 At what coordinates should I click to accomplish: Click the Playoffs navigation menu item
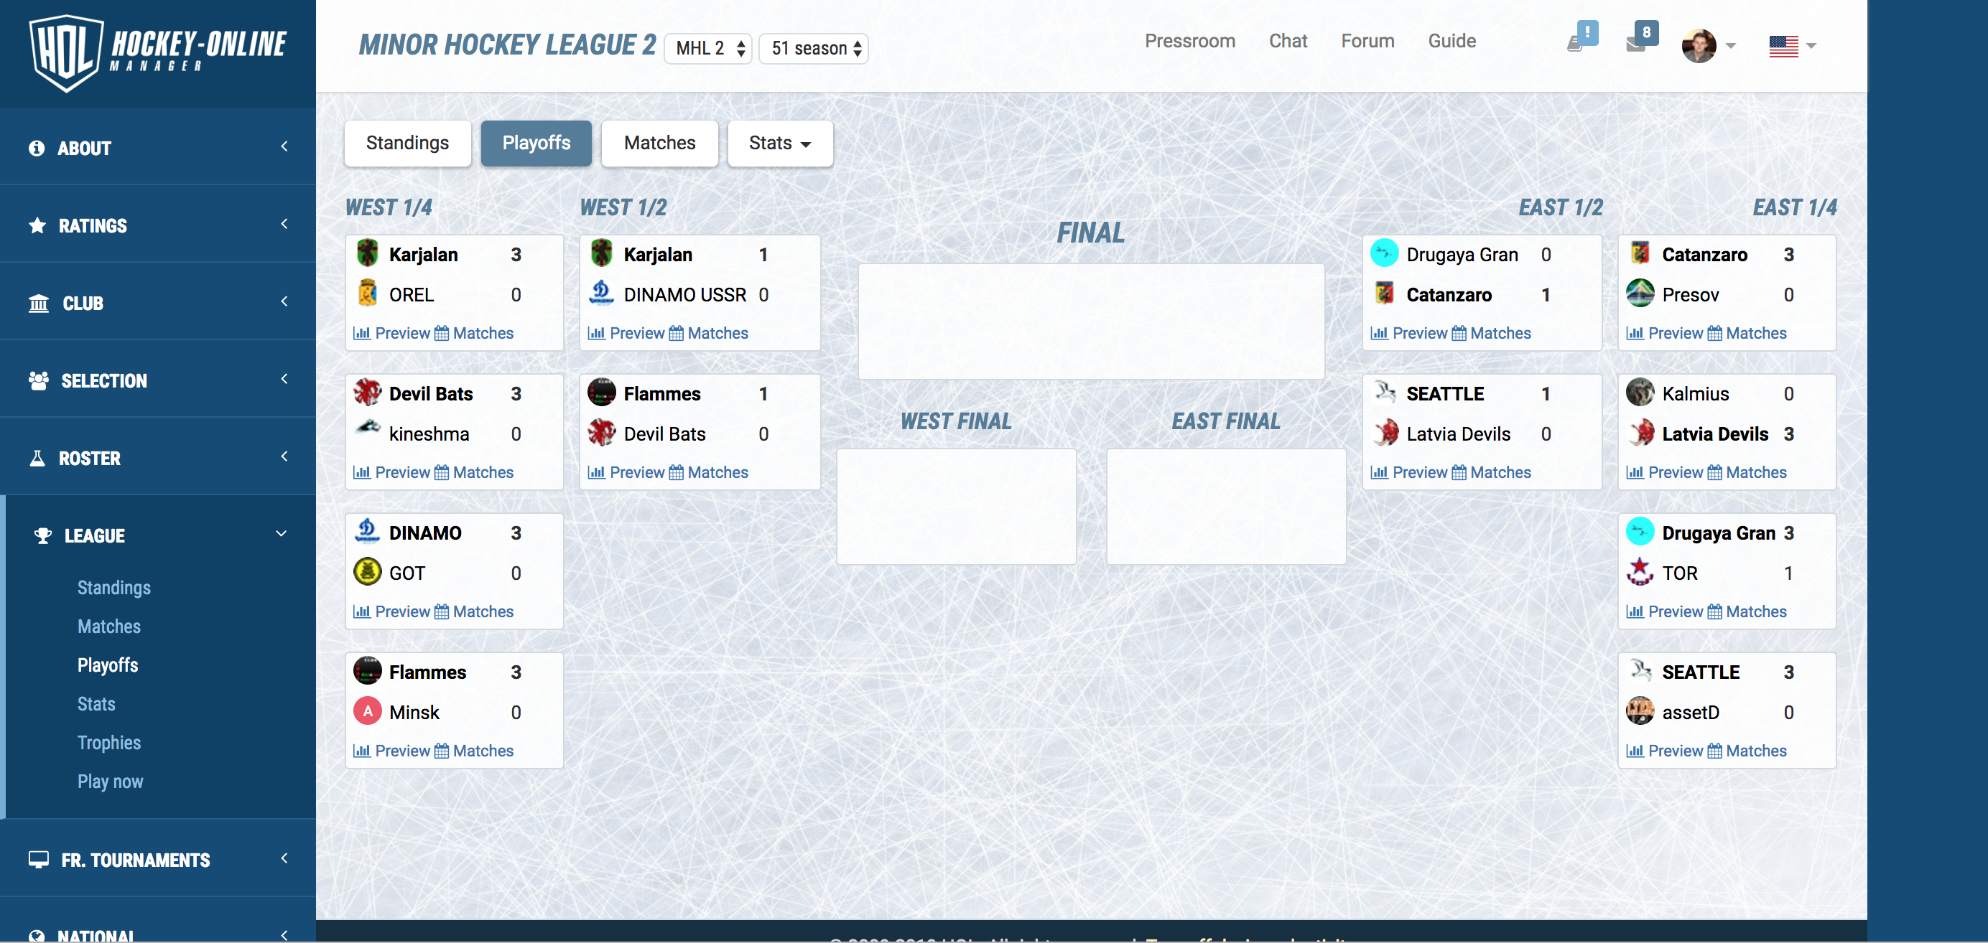106,664
